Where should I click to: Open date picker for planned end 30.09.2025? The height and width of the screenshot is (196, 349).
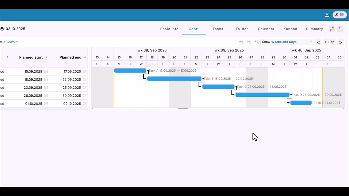(x=85, y=96)
